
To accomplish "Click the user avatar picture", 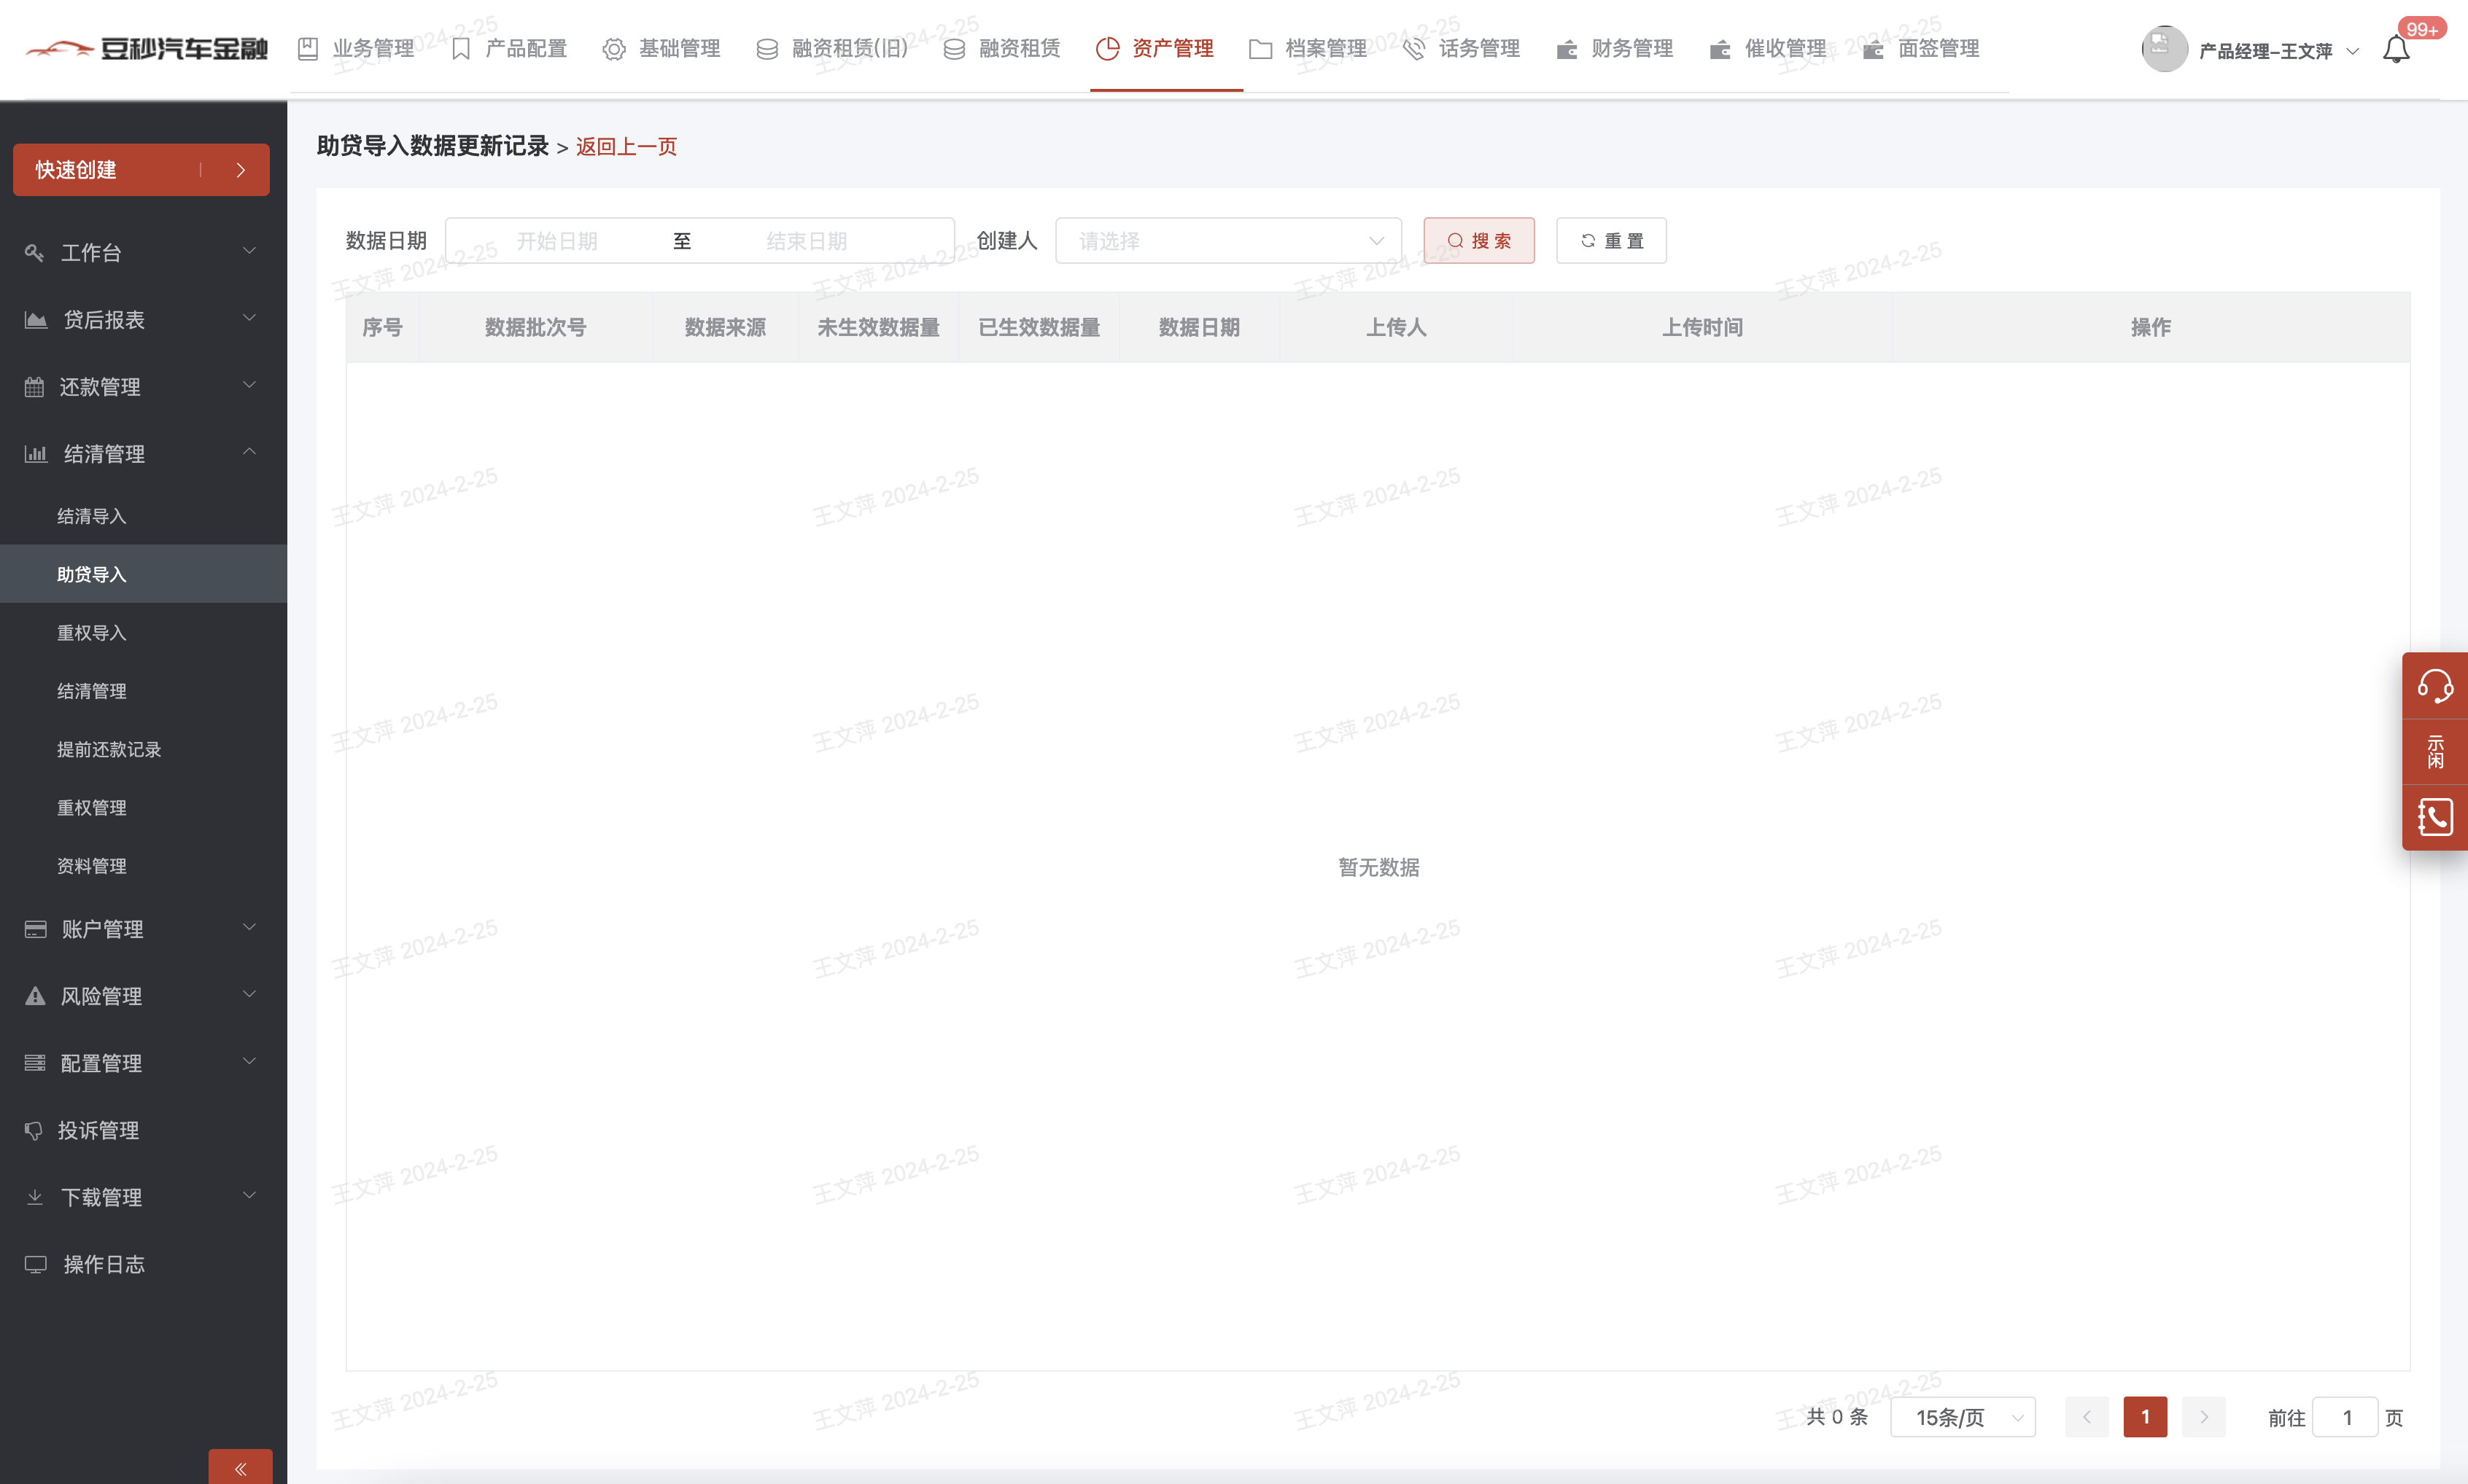I will [x=2164, y=49].
